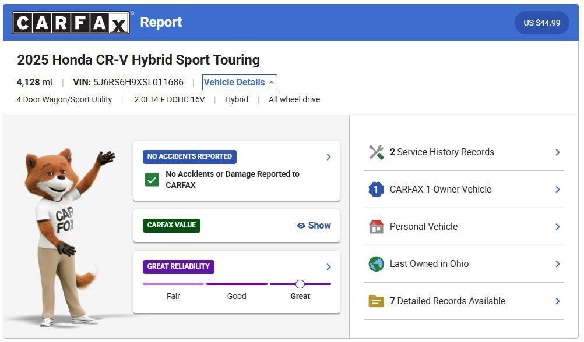This screenshot has width=584, height=342.
Task: Click the green checkmark for no accidents
Action: coord(152,180)
